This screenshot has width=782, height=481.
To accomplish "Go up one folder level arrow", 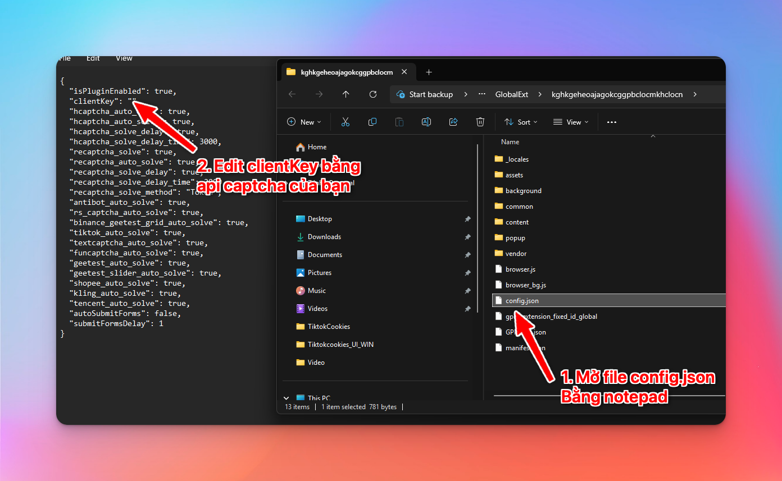I will 346,94.
